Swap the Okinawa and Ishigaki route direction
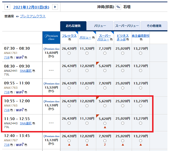Viewport: 169px width, 151px height. (x=118, y=7)
